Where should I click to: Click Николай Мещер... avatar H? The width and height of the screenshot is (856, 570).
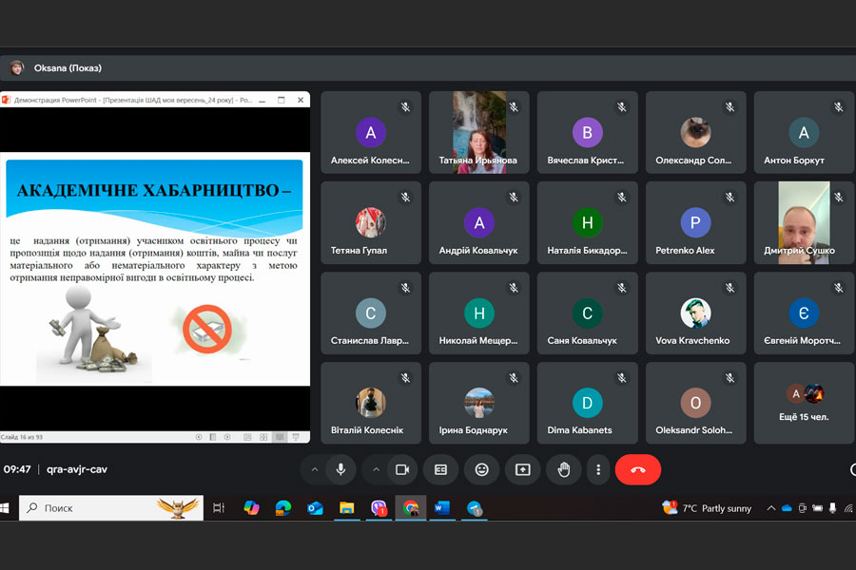(478, 313)
